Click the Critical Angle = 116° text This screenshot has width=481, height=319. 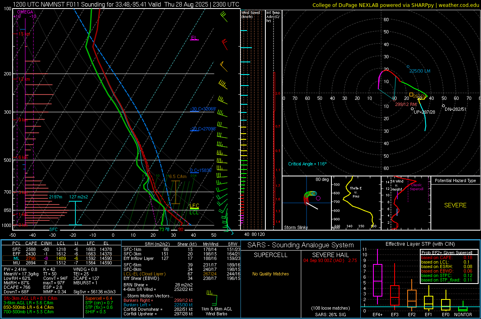pos(307,164)
